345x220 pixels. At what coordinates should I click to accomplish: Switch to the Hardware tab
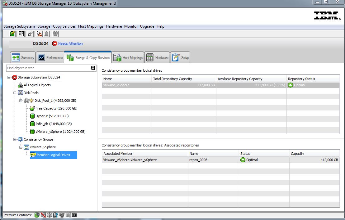click(x=157, y=58)
